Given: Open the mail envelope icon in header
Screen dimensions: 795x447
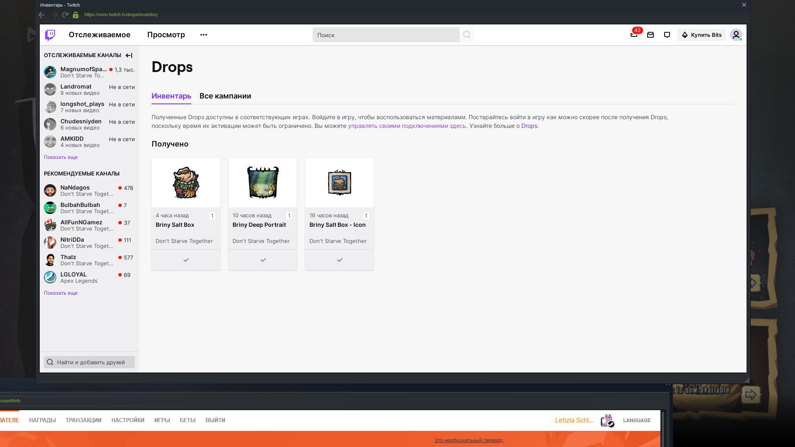Looking at the screenshot, I should pyautogui.click(x=650, y=35).
